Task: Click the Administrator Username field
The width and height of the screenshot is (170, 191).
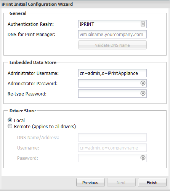Action: (112, 73)
